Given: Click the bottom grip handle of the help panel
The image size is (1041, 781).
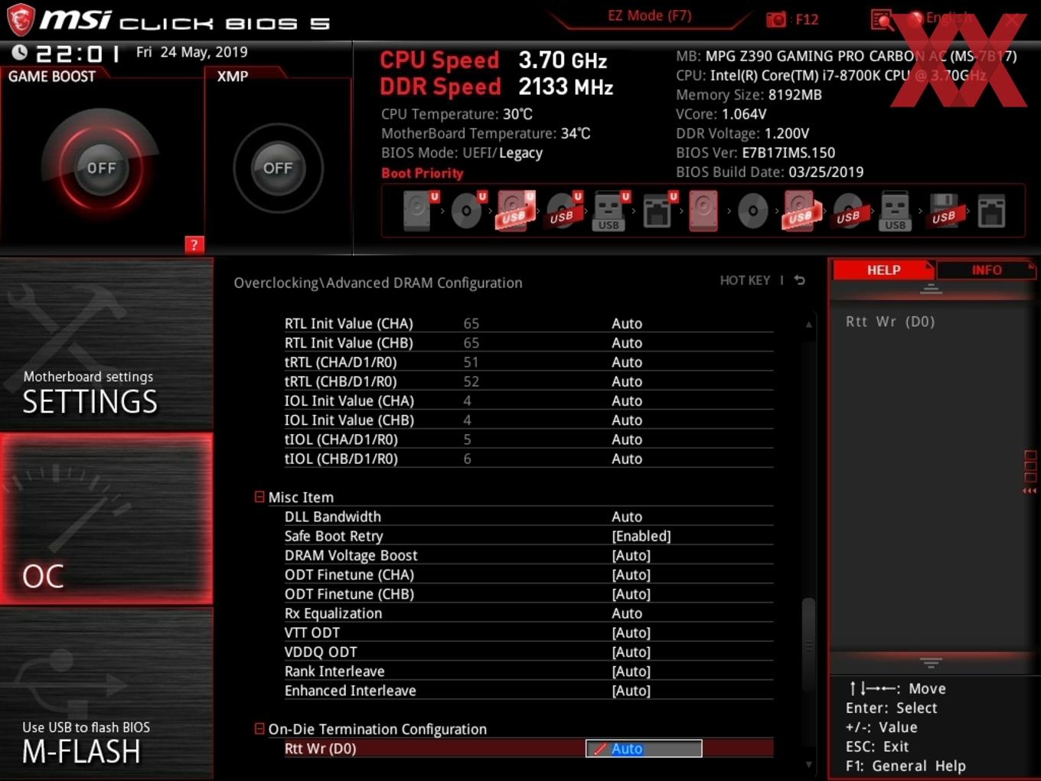Looking at the screenshot, I should pos(931,662).
